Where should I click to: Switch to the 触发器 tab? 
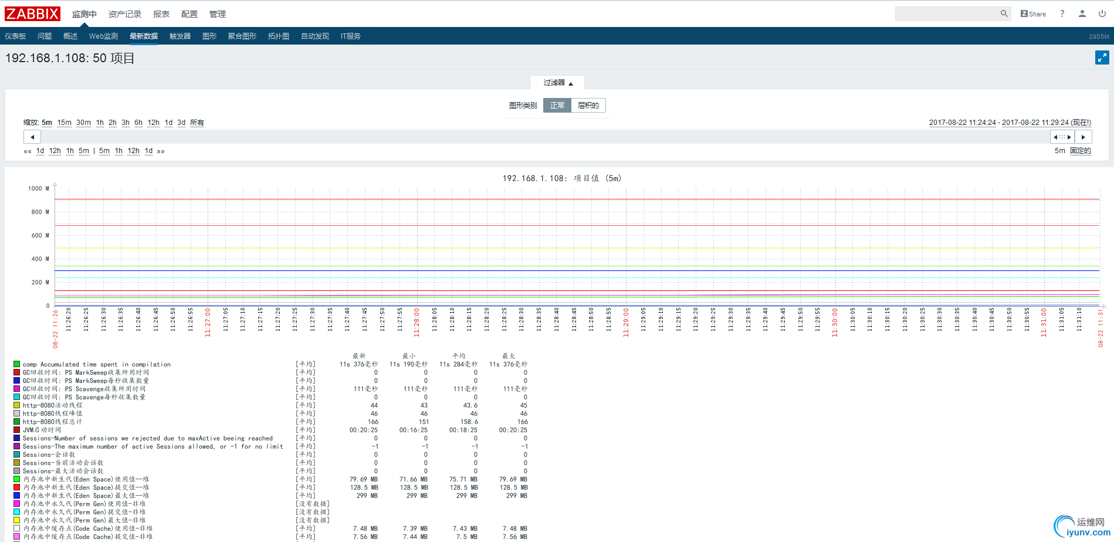click(x=180, y=36)
